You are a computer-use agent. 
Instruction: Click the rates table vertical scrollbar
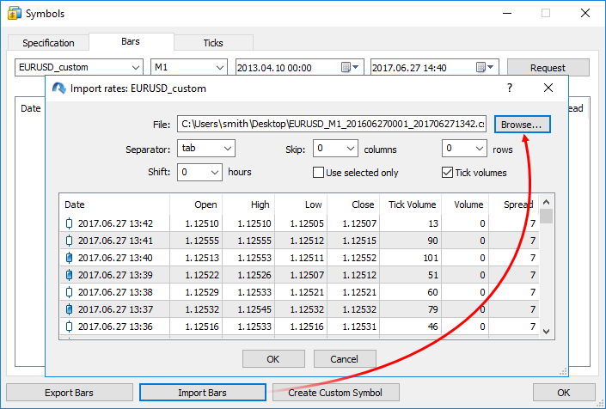[x=546, y=266]
